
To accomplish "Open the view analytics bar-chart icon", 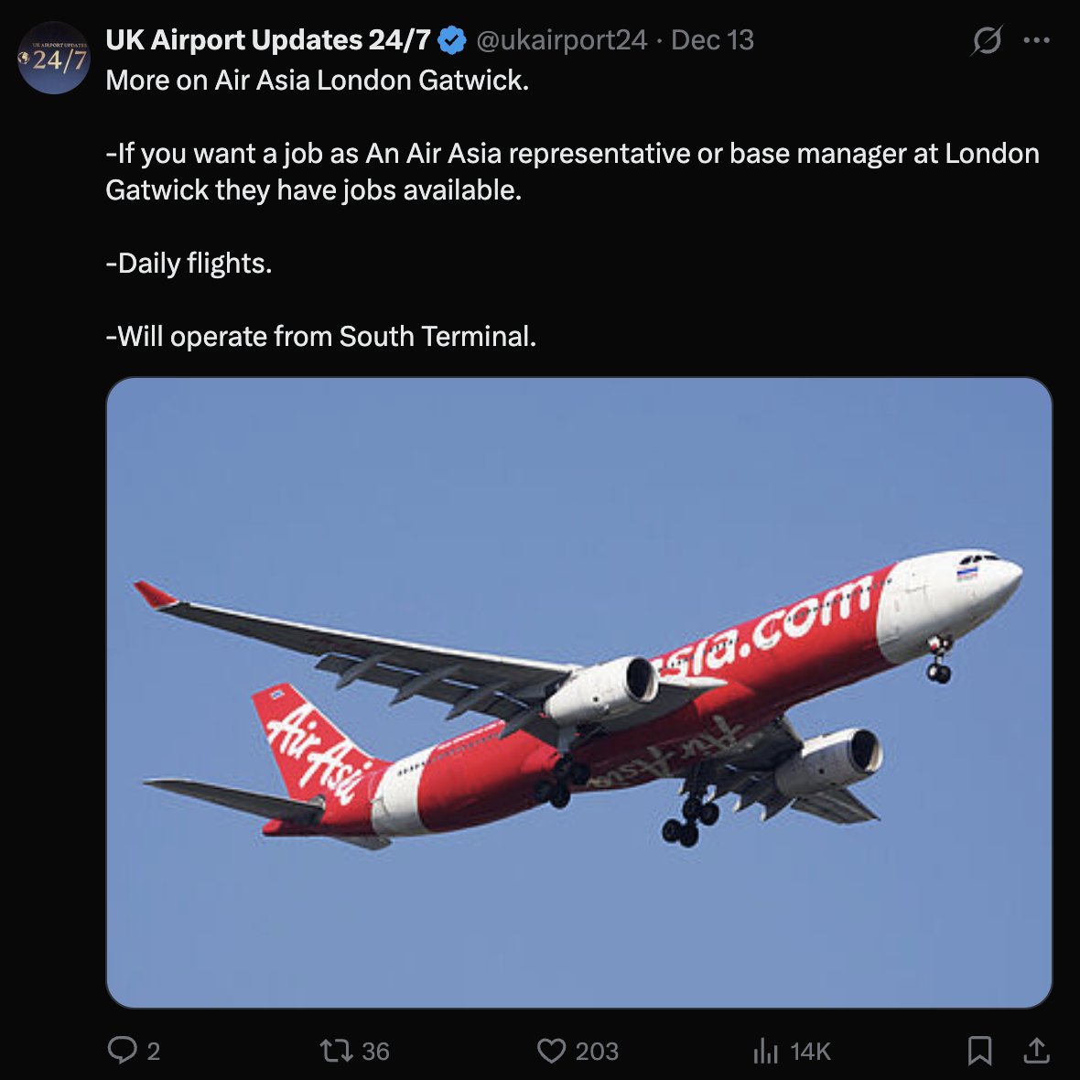I will (x=765, y=1051).
